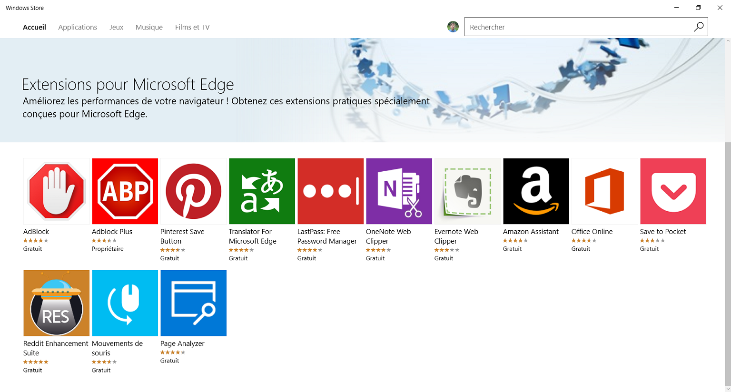
Task: Click the vertical scrollbar thumb
Action: coord(728,264)
